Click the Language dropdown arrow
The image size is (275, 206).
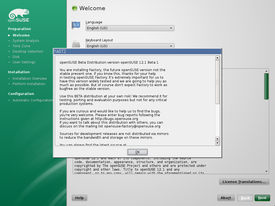click(171, 28)
